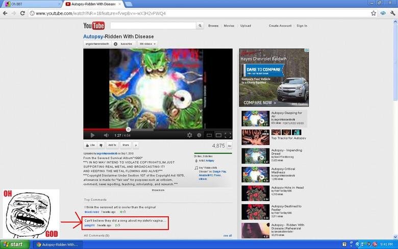Open the Autopsy artist link in title

click(x=93, y=37)
